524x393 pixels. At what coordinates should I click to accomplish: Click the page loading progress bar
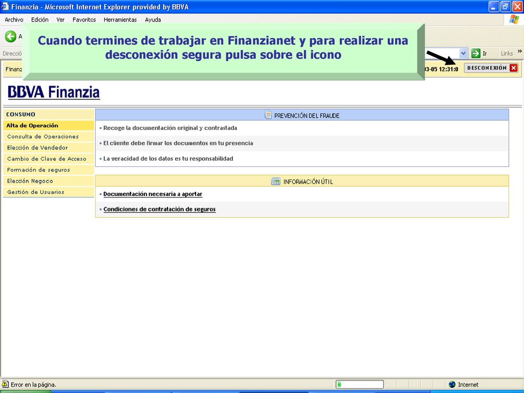tap(360, 385)
